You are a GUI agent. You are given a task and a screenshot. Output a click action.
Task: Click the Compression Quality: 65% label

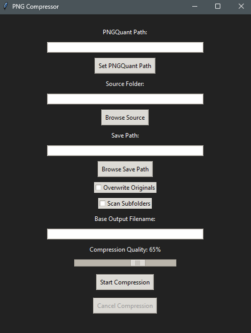125,249
